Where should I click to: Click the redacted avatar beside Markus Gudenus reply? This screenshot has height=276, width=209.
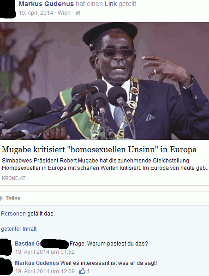click(x=6, y=266)
